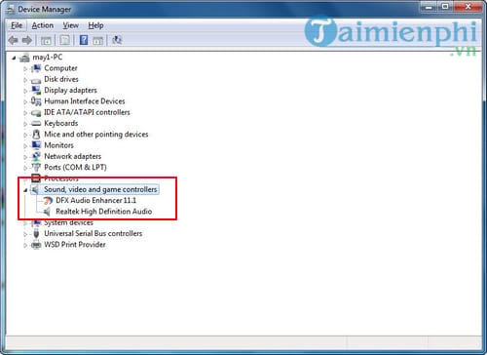The height and width of the screenshot is (355, 487).
Task: Open the View menu
Action: (x=71, y=25)
